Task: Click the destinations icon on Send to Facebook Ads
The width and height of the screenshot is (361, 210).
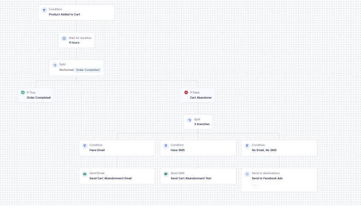Action: point(247,174)
